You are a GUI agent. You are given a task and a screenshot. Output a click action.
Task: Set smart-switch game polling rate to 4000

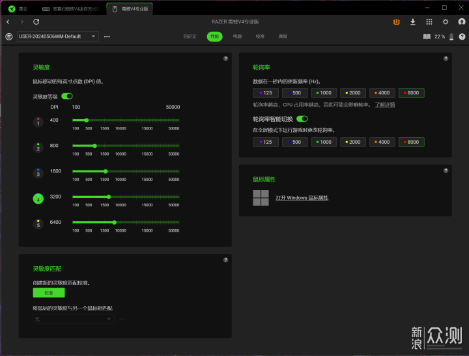coord(382,142)
